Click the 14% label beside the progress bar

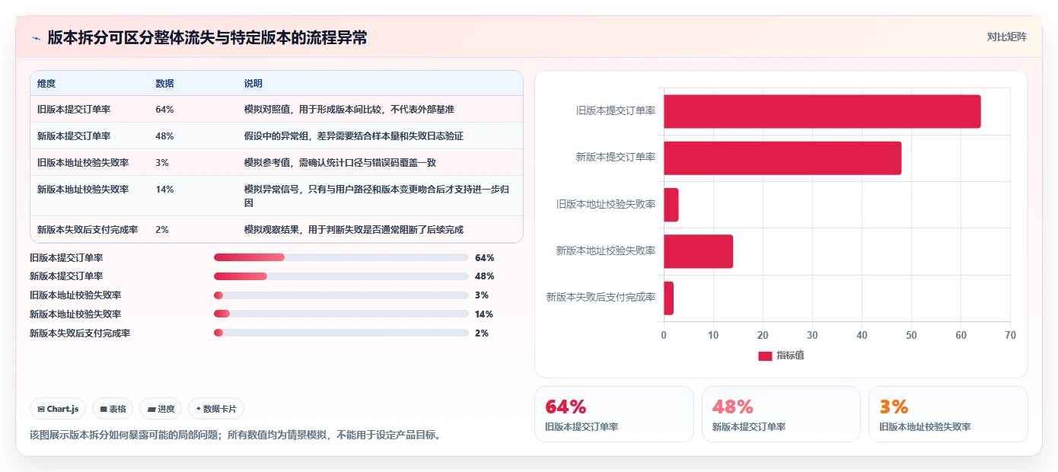pos(484,314)
